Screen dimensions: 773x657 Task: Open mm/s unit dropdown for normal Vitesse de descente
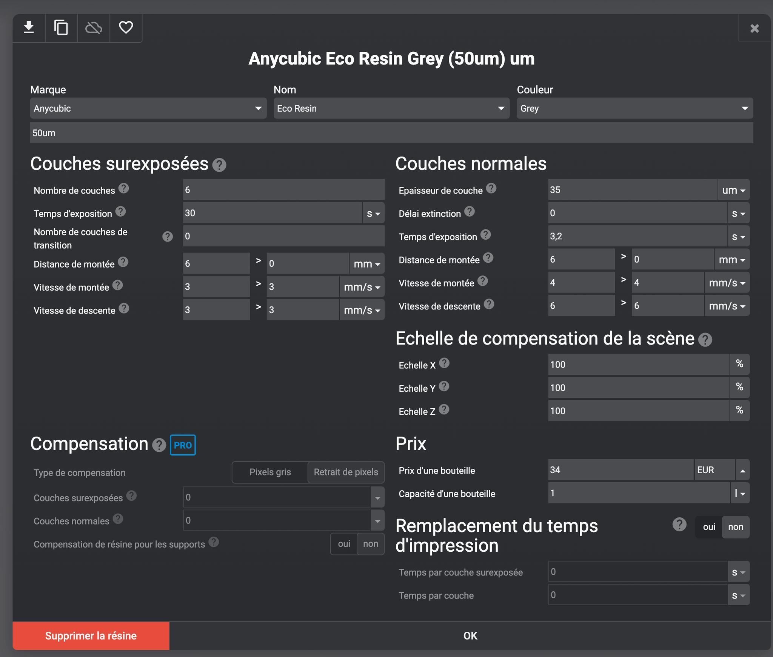[x=727, y=306]
